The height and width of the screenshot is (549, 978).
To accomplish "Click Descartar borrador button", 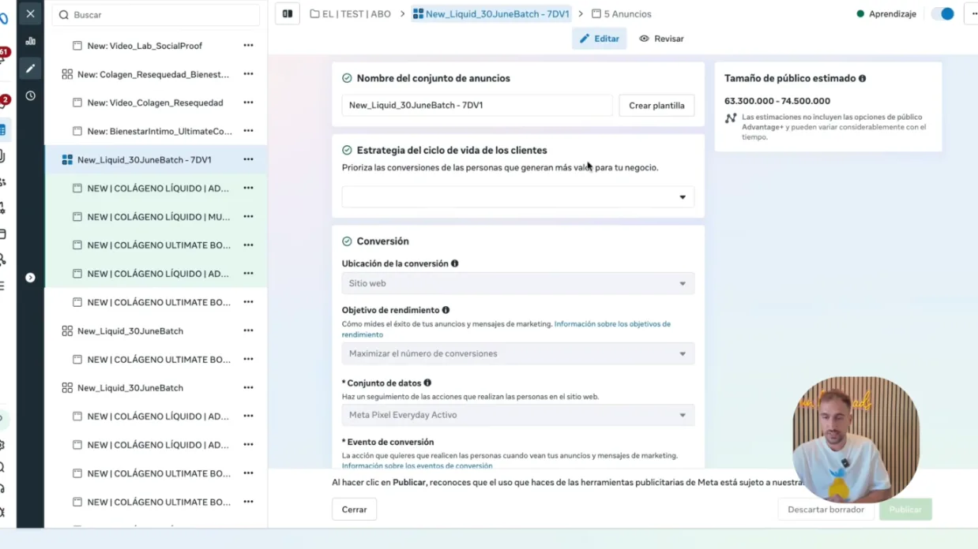I will [826, 510].
